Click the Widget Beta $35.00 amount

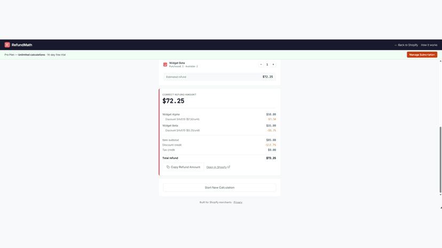pyautogui.click(x=271, y=126)
